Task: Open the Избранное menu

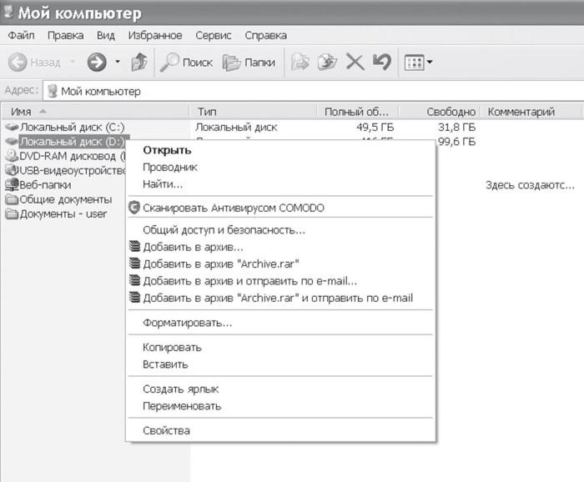Action: coord(155,36)
